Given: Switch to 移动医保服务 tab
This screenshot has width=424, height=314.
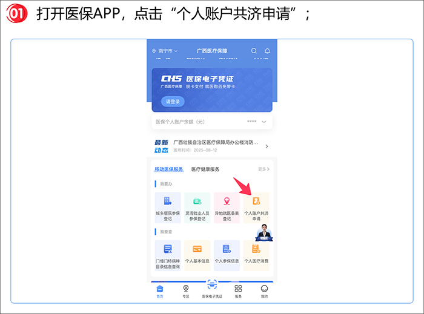Looking at the screenshot, I should (169, 169).
